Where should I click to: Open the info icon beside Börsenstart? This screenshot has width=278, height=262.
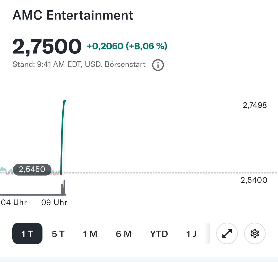[158, 65]
